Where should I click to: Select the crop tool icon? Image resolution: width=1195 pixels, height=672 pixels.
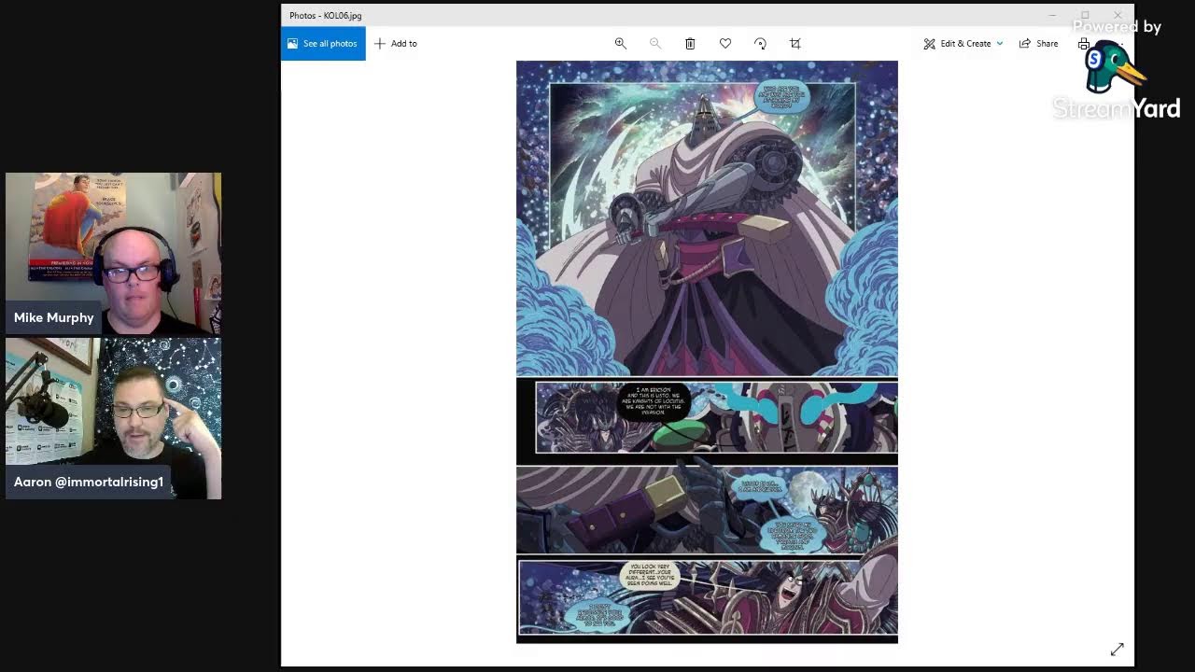click(x=795, y=44)
